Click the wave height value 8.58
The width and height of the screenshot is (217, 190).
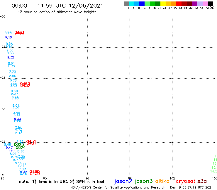[x=14, y=91]
